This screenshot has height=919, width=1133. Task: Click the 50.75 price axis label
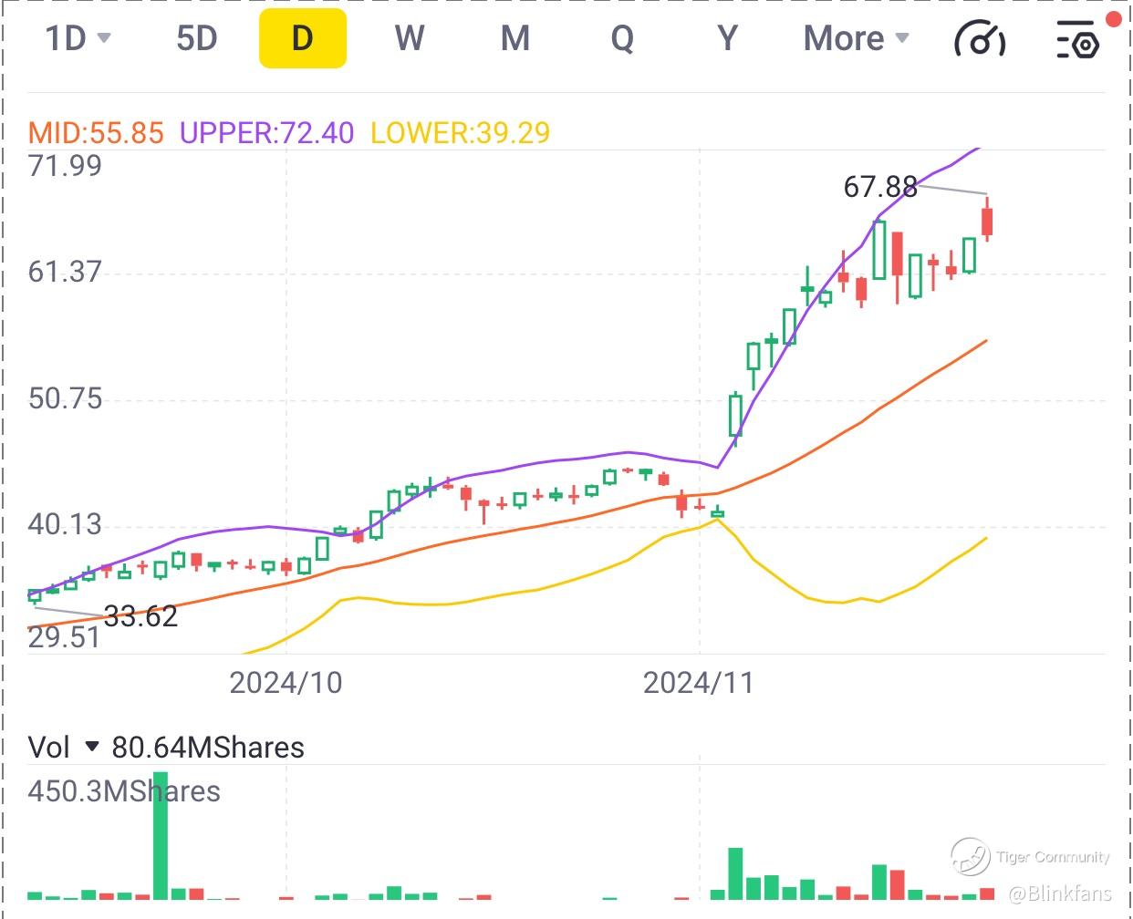65,398
